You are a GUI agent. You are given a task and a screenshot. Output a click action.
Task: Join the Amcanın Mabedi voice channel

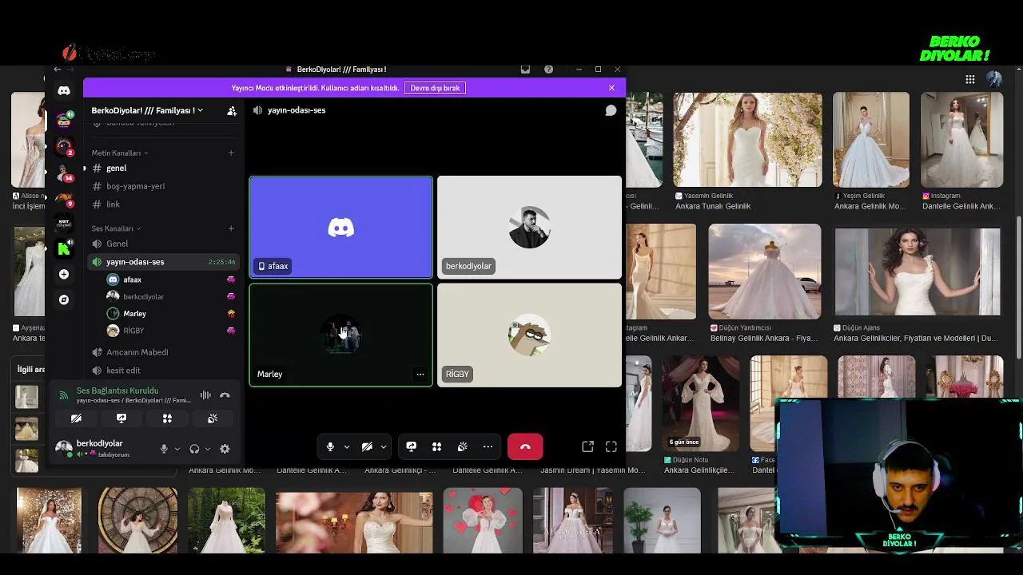coord(163,352)
